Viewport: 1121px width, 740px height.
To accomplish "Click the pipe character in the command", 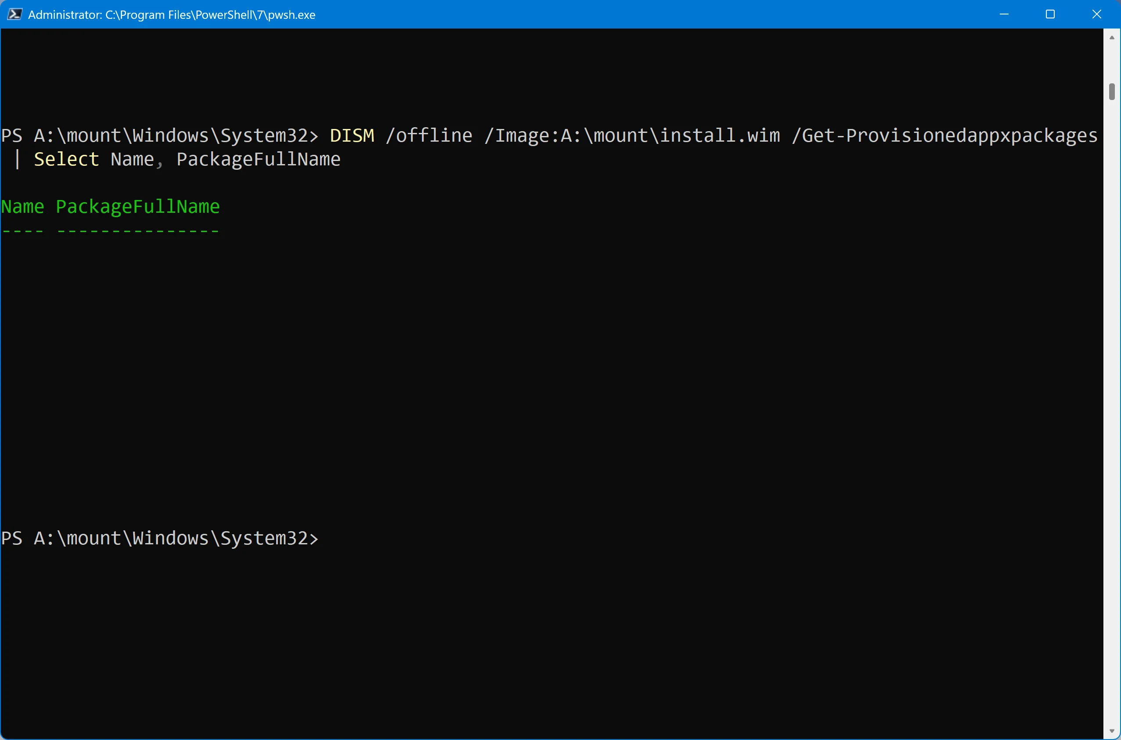I will coord(18,159).
